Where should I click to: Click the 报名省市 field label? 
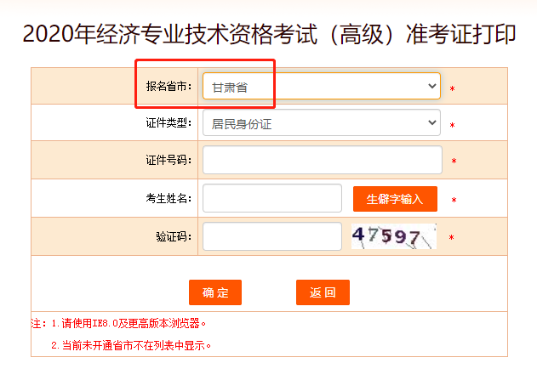[169, 87]
